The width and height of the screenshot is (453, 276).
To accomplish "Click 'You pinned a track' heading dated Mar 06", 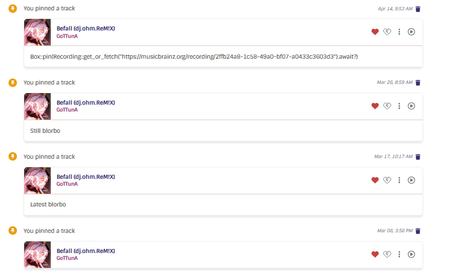I will pyautogui.click(x=49, y=231).
